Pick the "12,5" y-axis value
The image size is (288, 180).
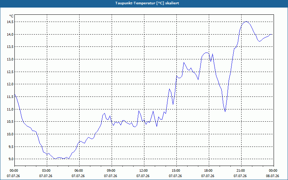coord(10,72)
